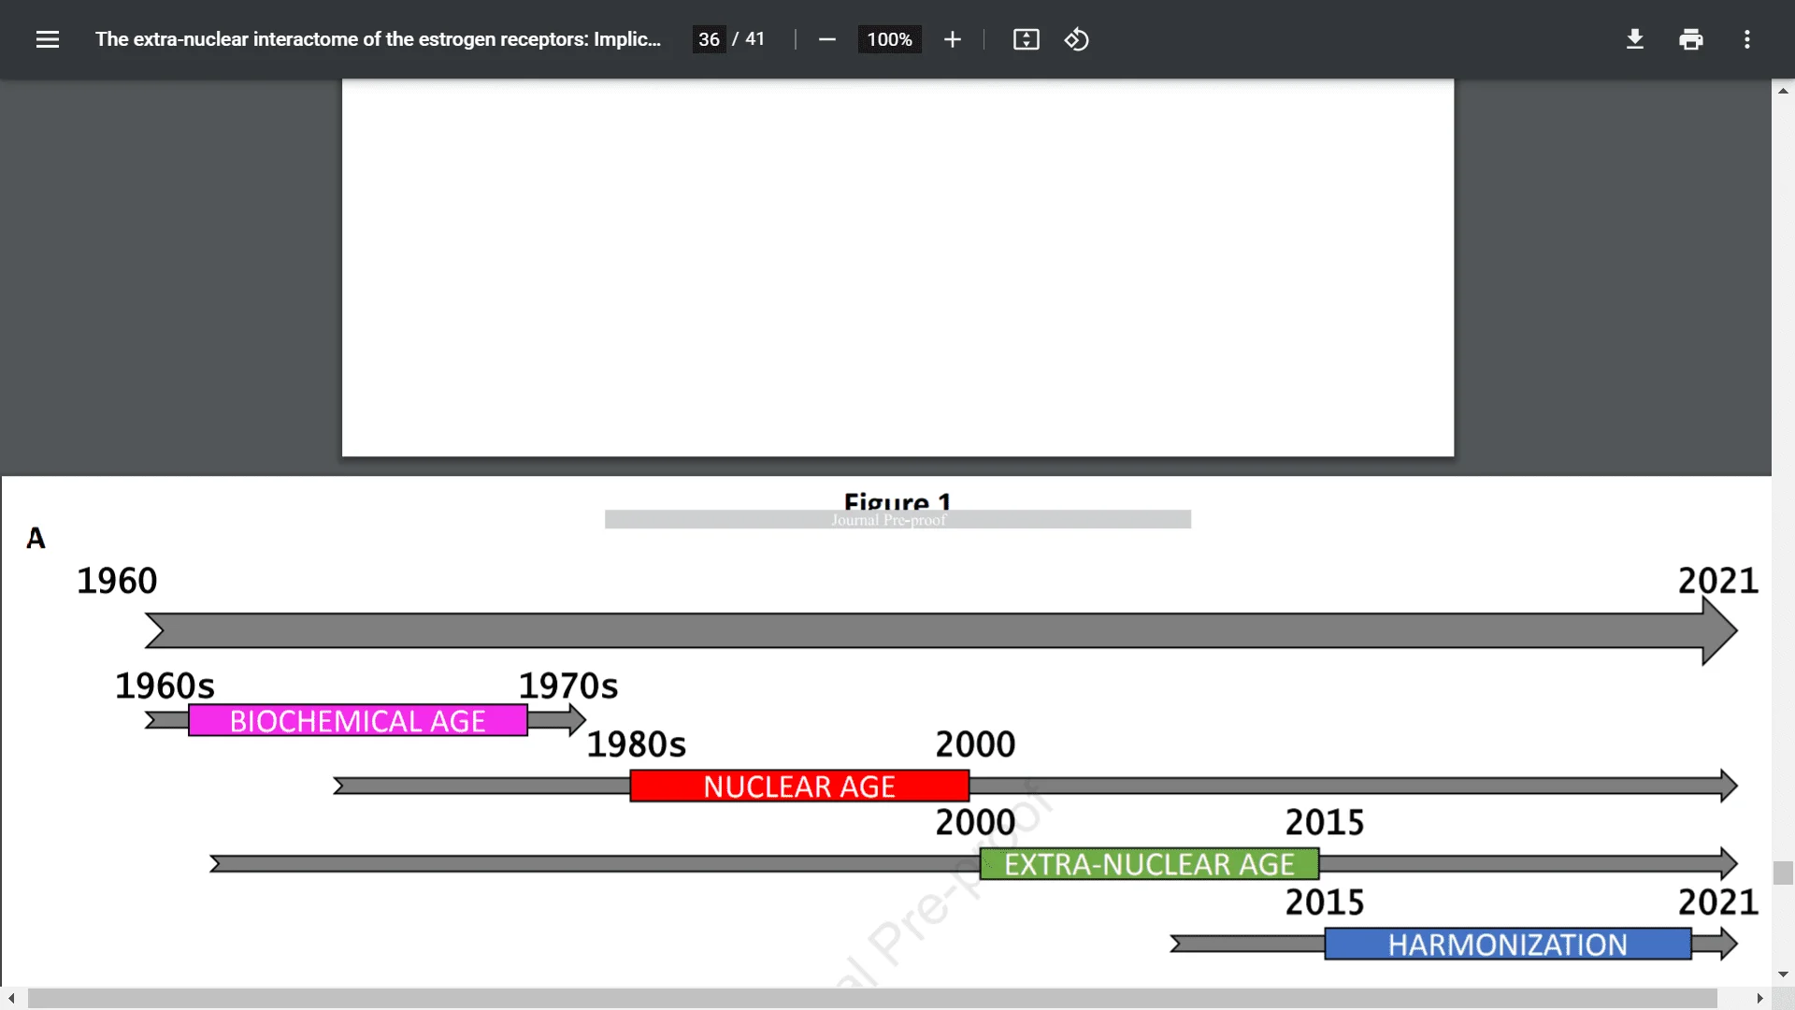Rotate the document counterclockwise
1795x1010 pixels.
pyautogui.click(x=1076, y=39)
